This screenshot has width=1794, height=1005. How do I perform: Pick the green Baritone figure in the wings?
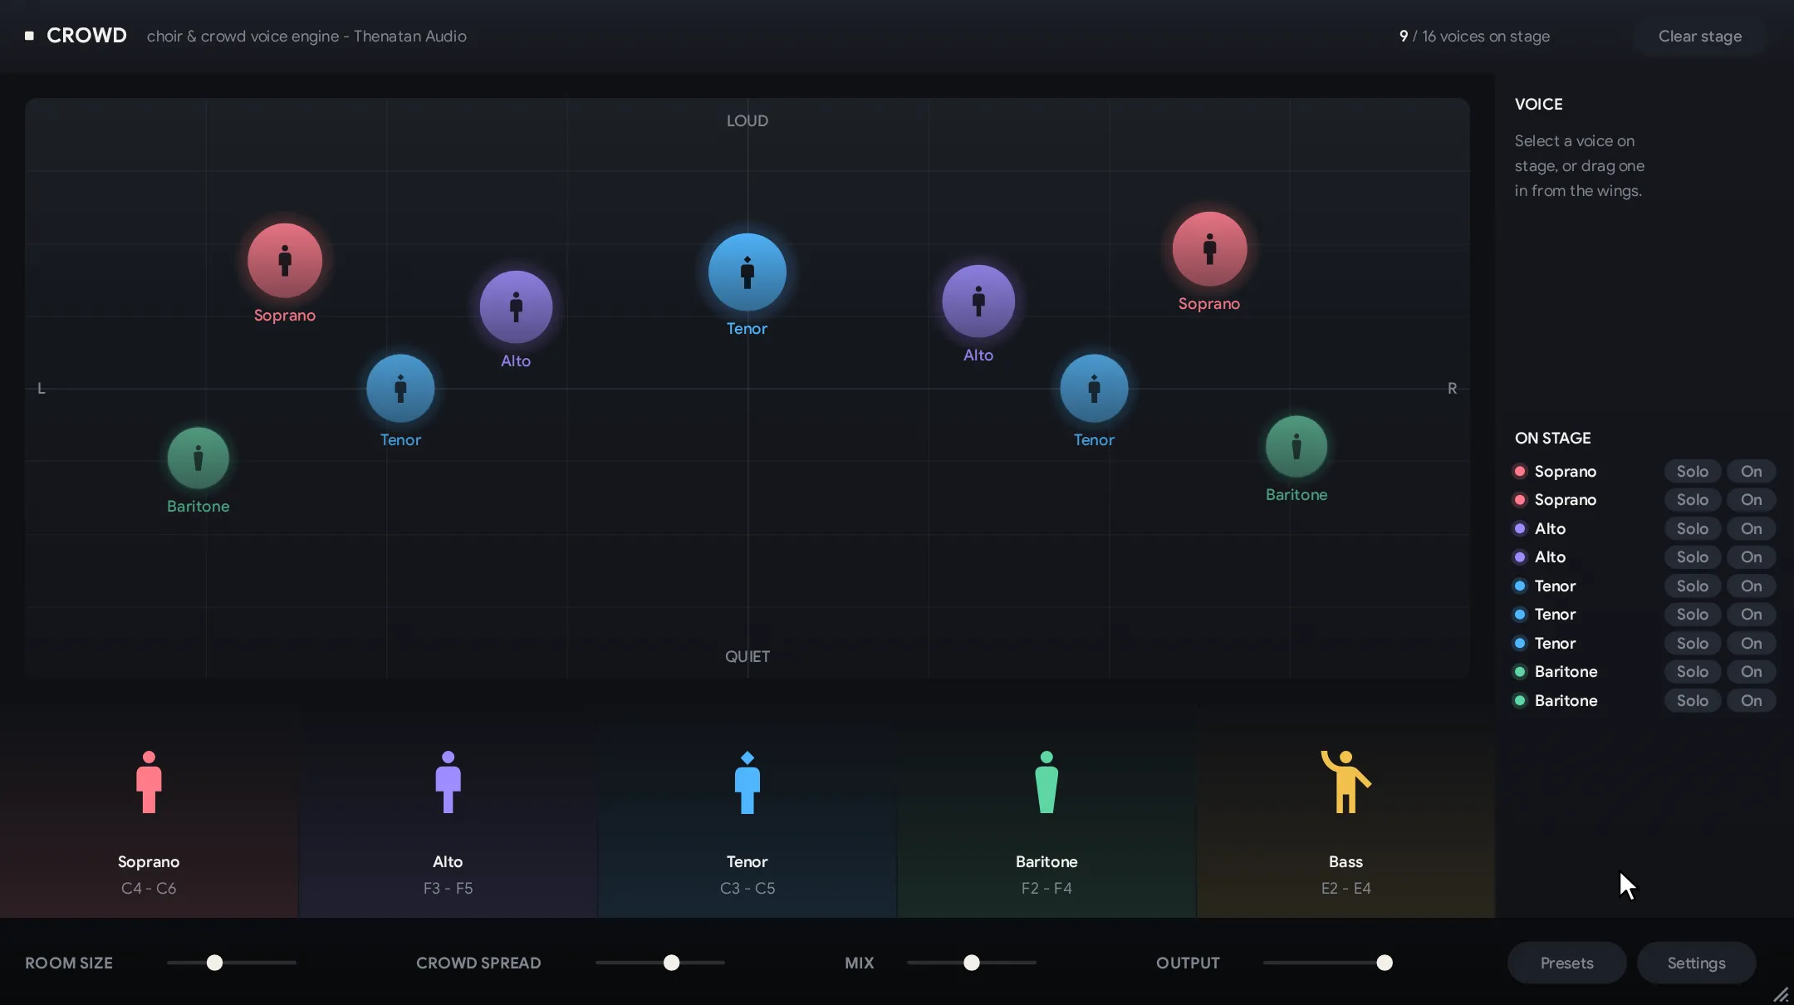1046,782
